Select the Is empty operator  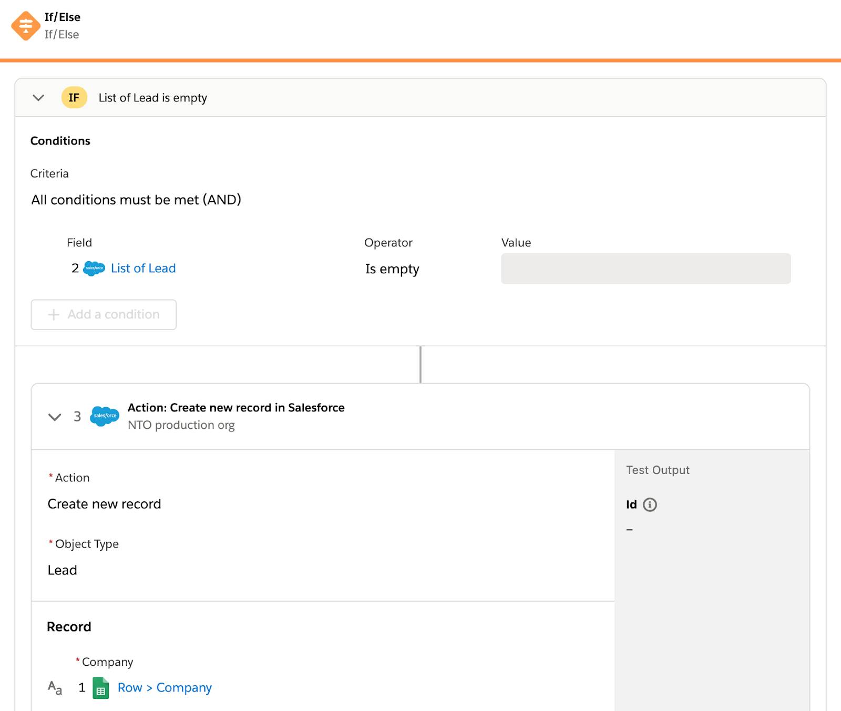(x=392, y=269)
